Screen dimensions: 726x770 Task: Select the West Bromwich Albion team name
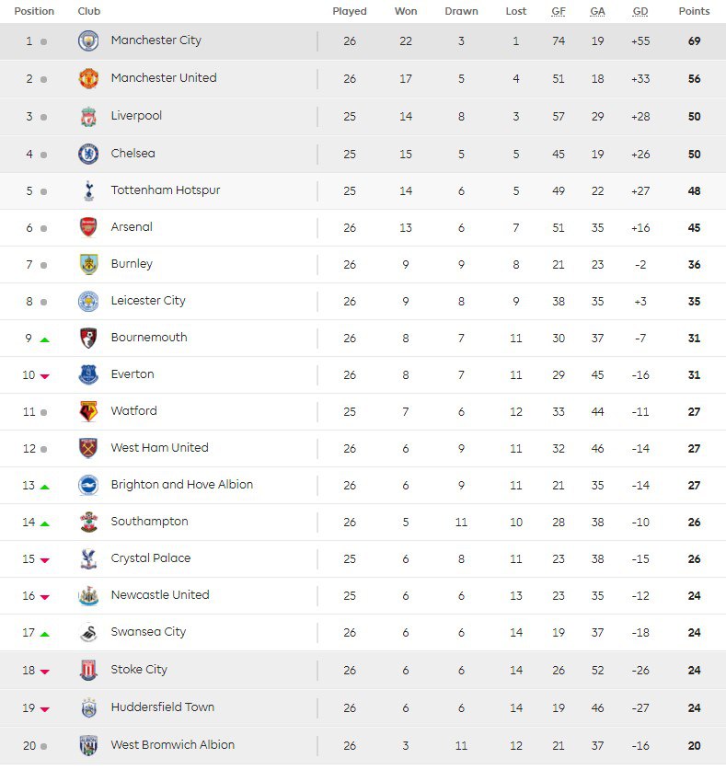(x=172, y=744)
